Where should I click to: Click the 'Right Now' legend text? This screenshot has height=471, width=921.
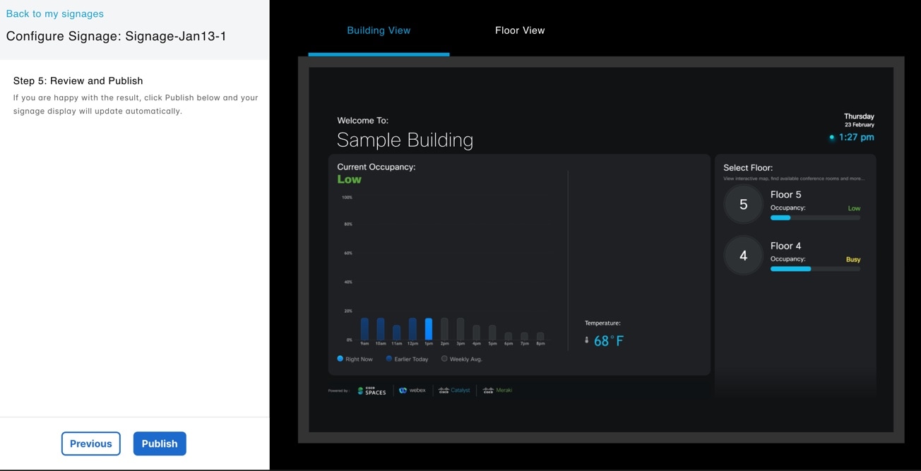pyautogui.click(x=359, y=359)
